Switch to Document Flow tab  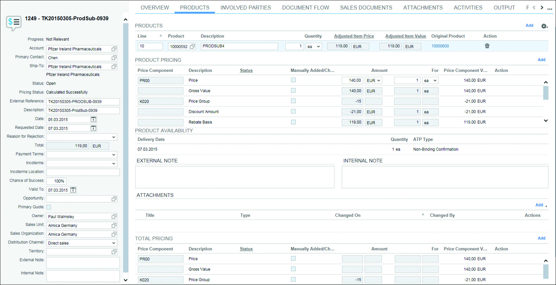305,7
